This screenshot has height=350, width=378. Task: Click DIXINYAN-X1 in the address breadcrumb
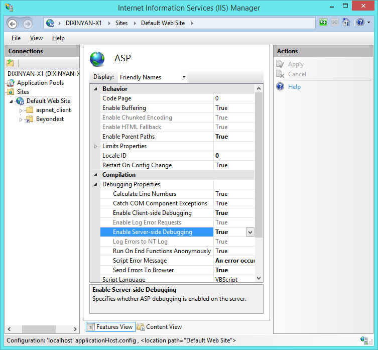[x=84, y=23]
